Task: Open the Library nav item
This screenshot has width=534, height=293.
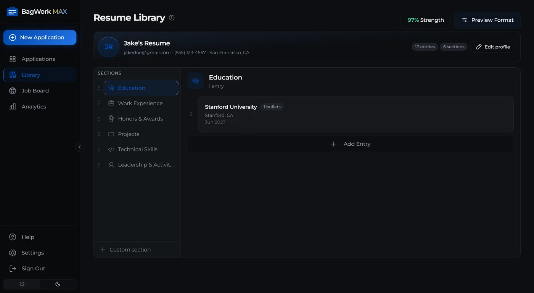Action: point(40,75)
